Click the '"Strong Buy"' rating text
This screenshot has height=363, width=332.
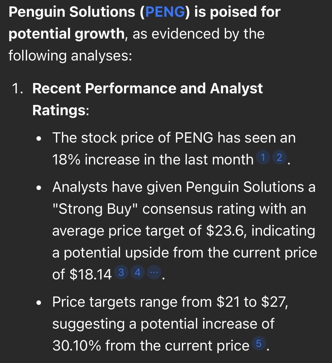click(95, 209)
